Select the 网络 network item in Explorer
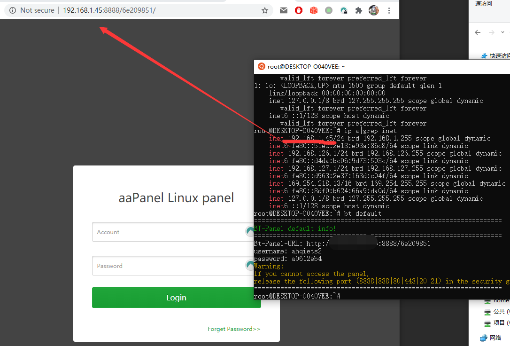The width and height of the screenshot is (510, 346). 491,338
